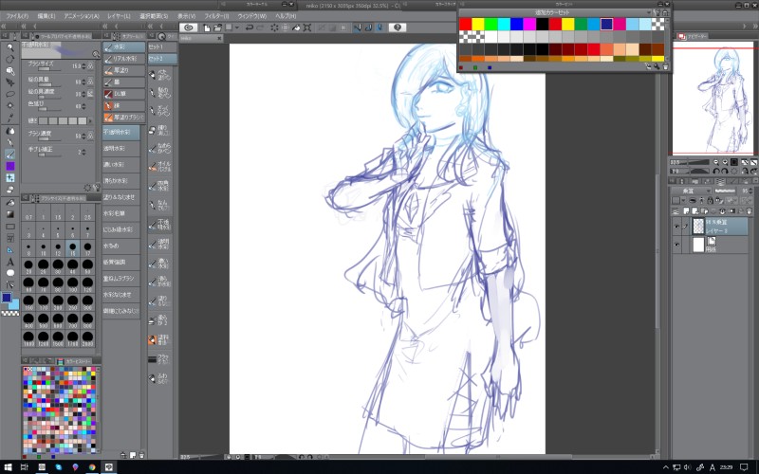Select the 水彩 watercolor sub tool group
Image resolution: width=759 pixels, height=474 pixels.
124,46
